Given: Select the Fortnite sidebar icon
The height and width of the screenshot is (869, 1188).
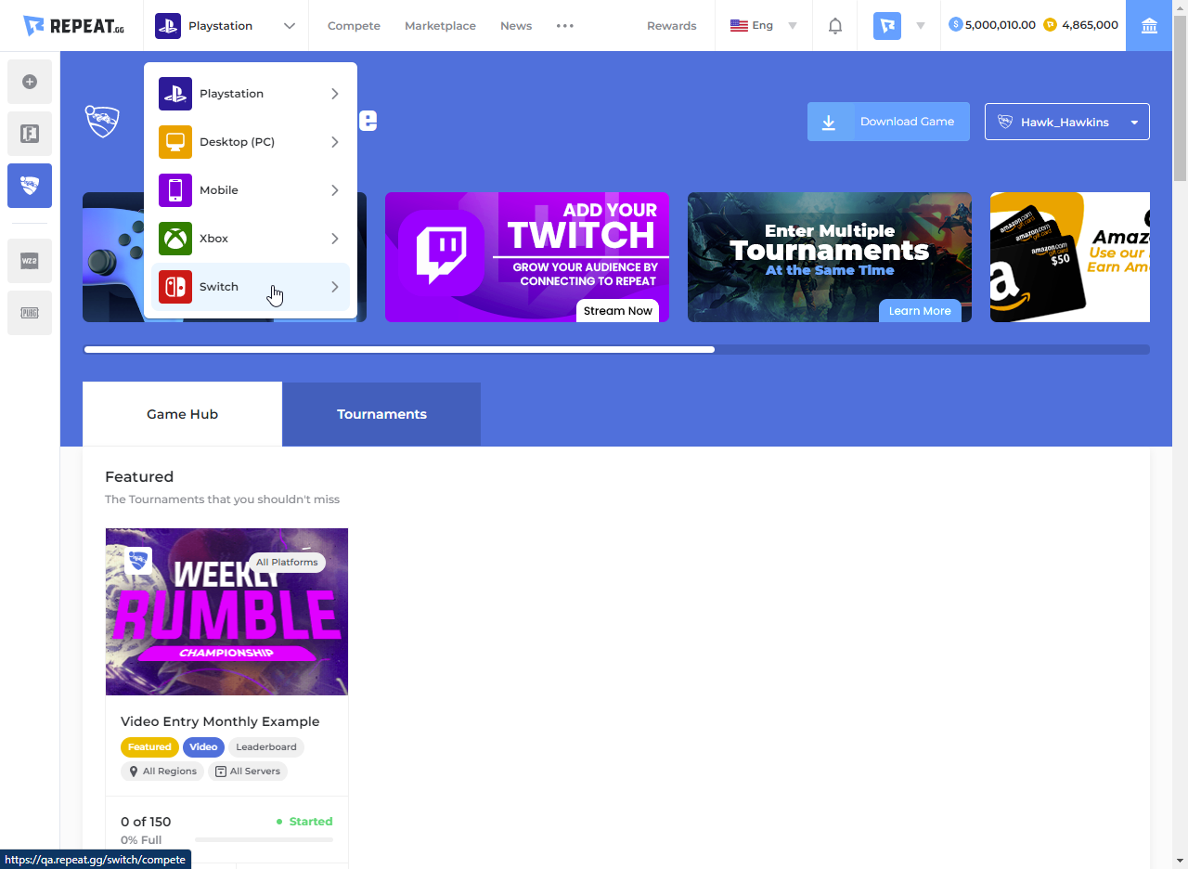Looking at the screenshot, I should [30, 134].
